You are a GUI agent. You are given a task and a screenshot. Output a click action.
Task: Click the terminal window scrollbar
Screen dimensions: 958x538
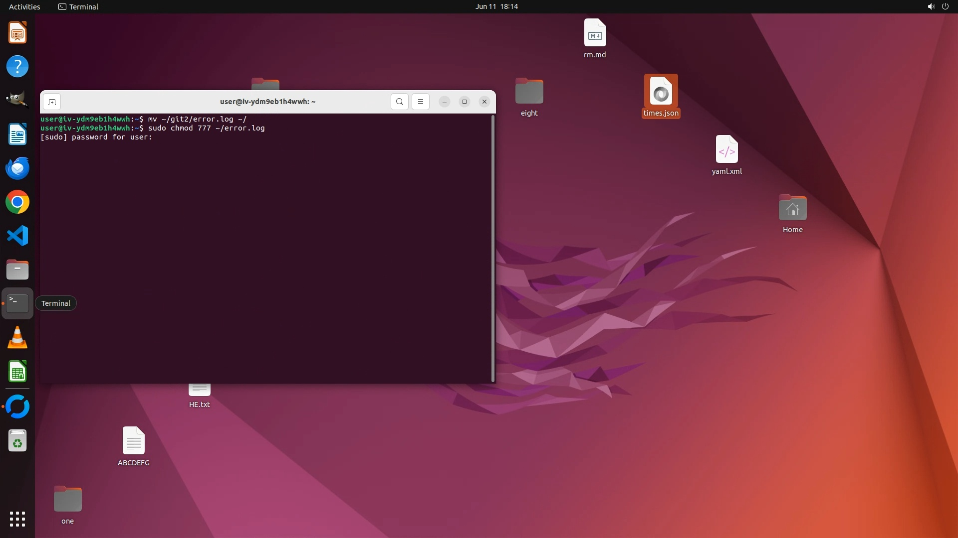493,248
